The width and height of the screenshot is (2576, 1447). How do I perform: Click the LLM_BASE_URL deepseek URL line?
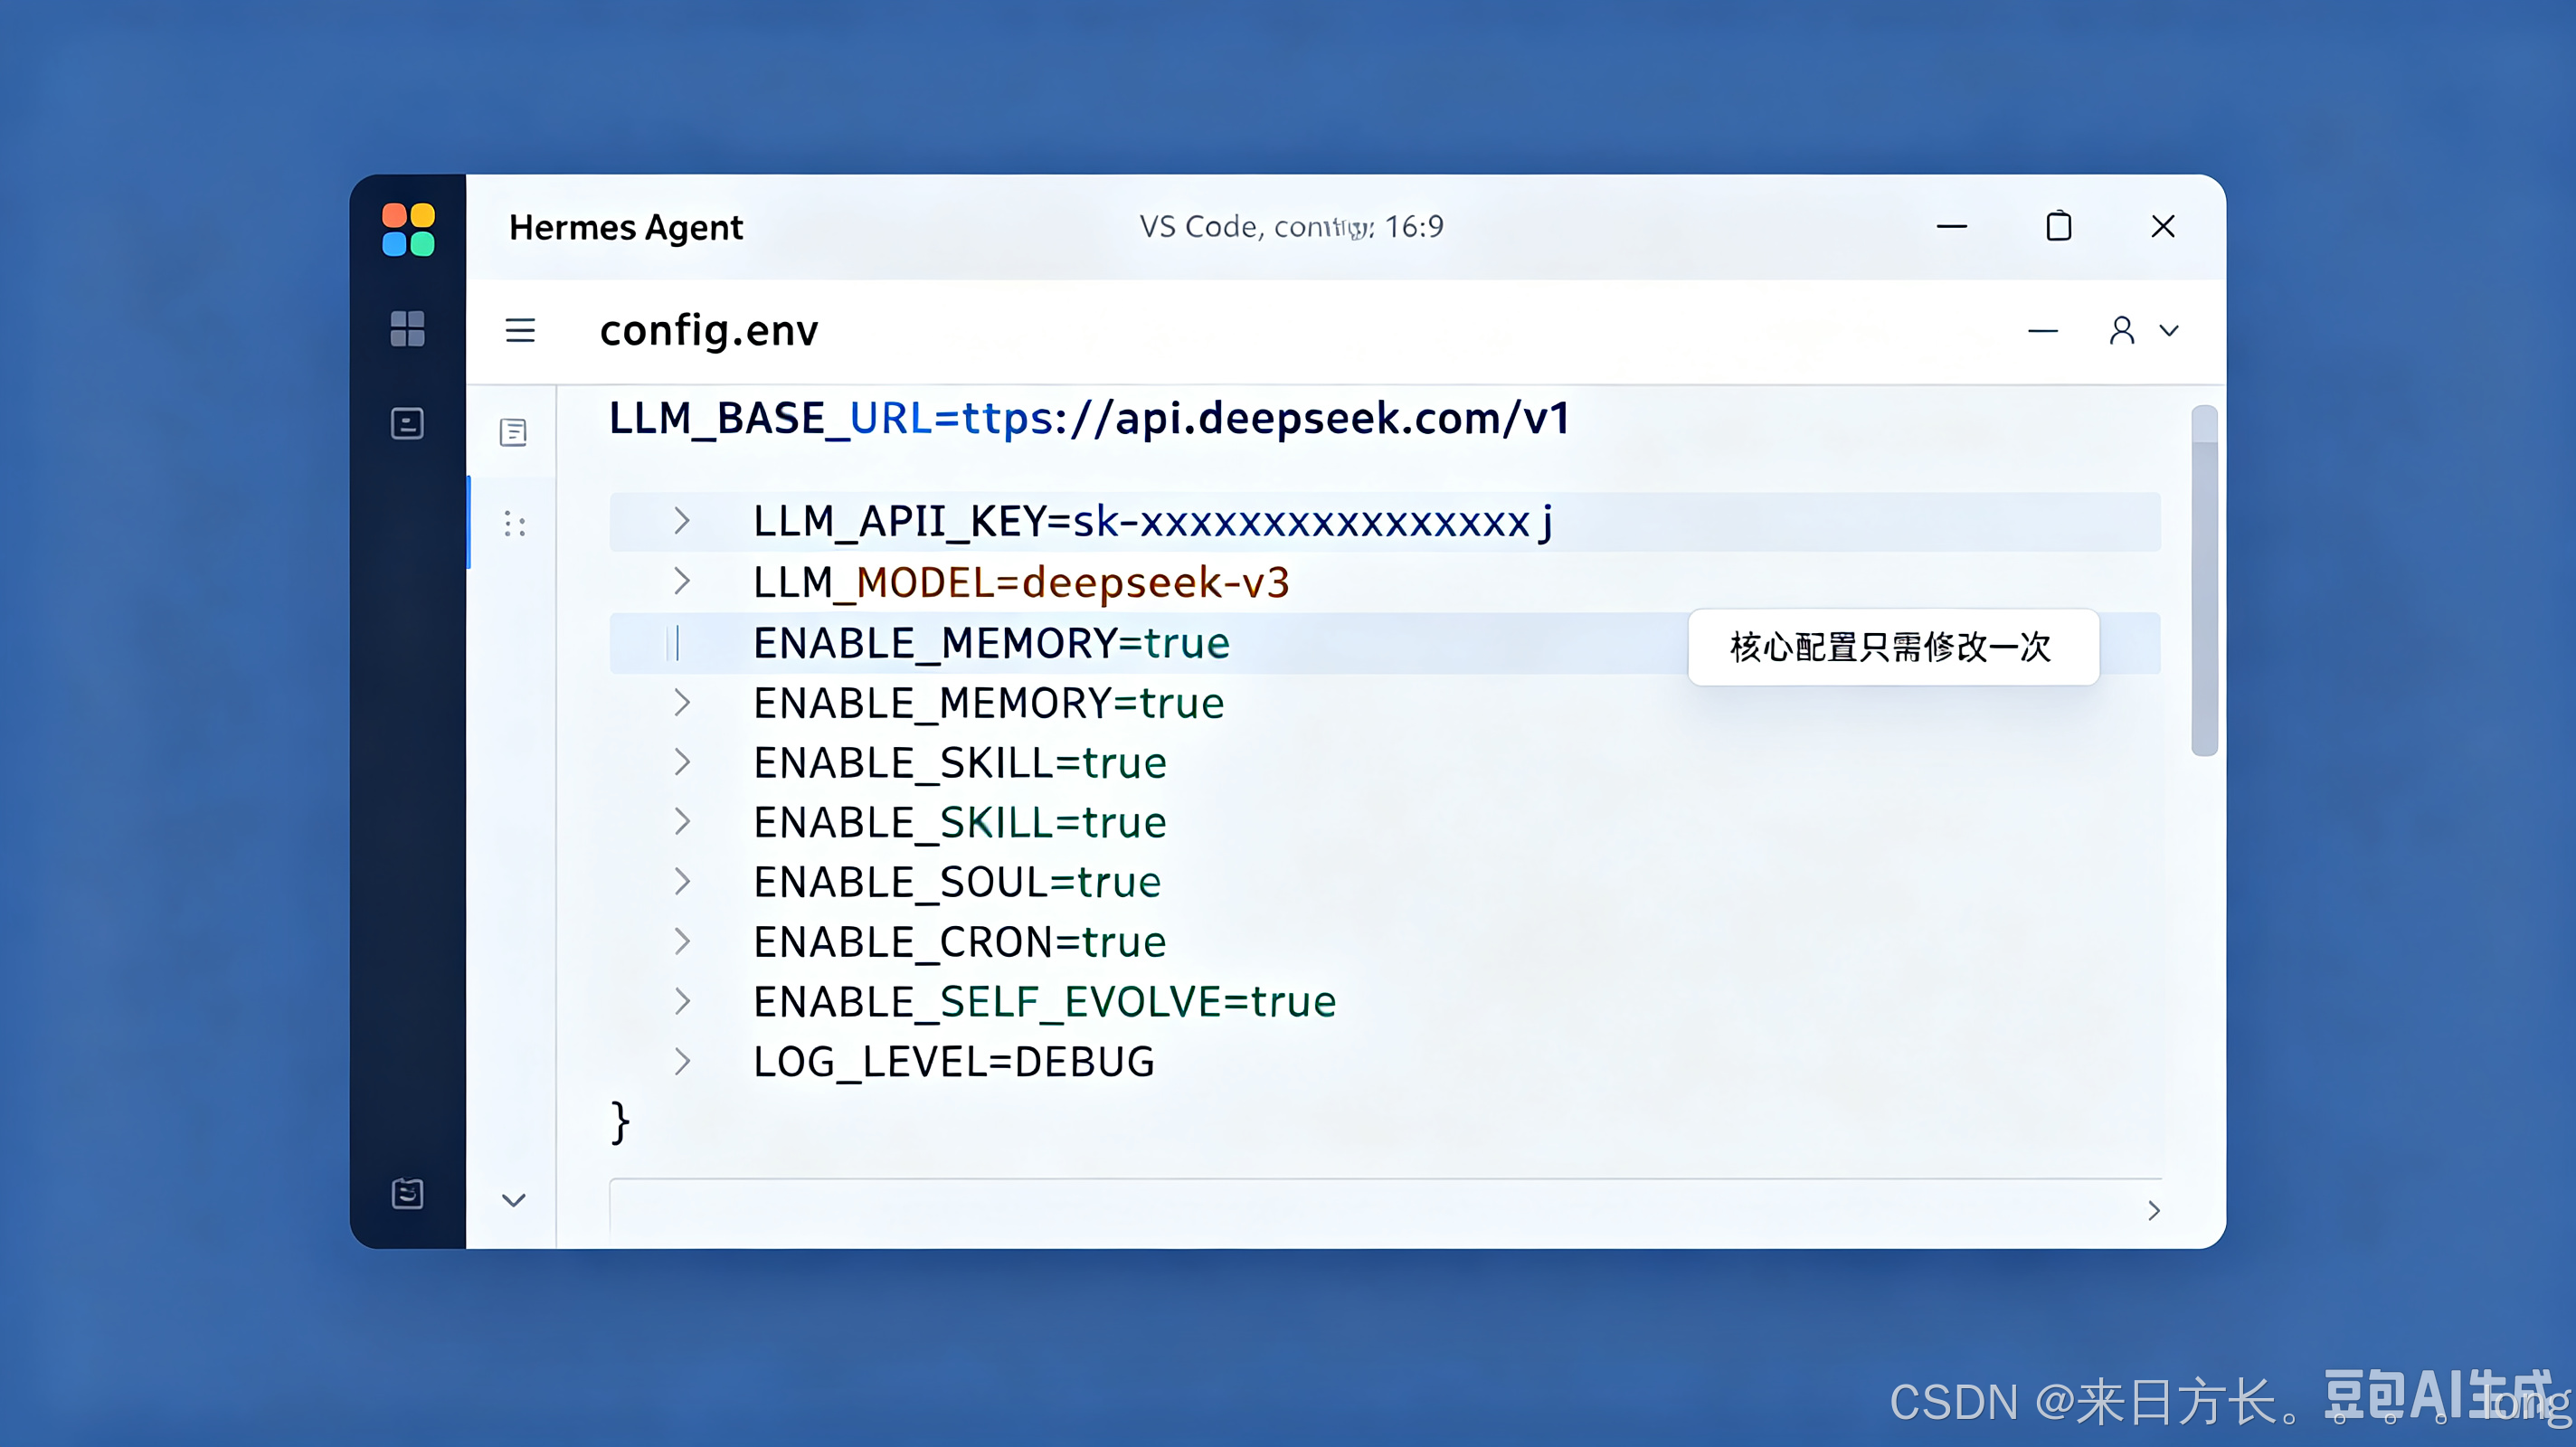click(1090, 418)
